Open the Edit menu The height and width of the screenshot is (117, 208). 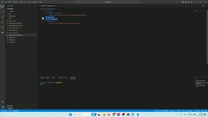(x=10, y=2)
